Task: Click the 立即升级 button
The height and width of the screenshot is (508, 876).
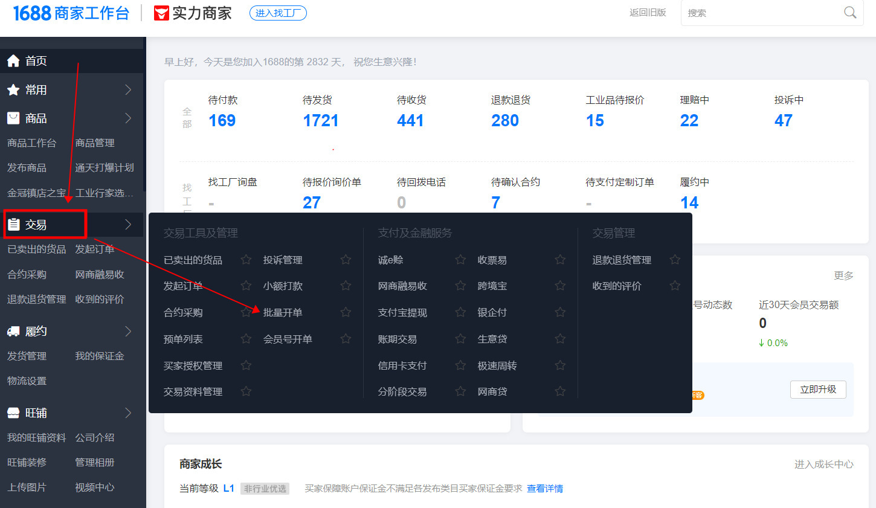Action: [818, 390]
